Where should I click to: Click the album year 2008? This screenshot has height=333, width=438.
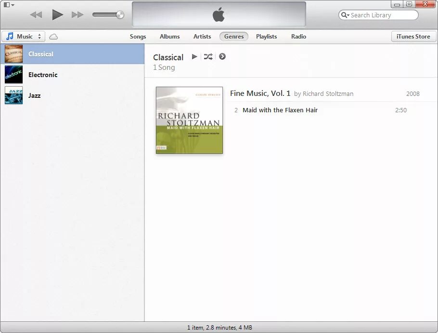coord(413,94)
